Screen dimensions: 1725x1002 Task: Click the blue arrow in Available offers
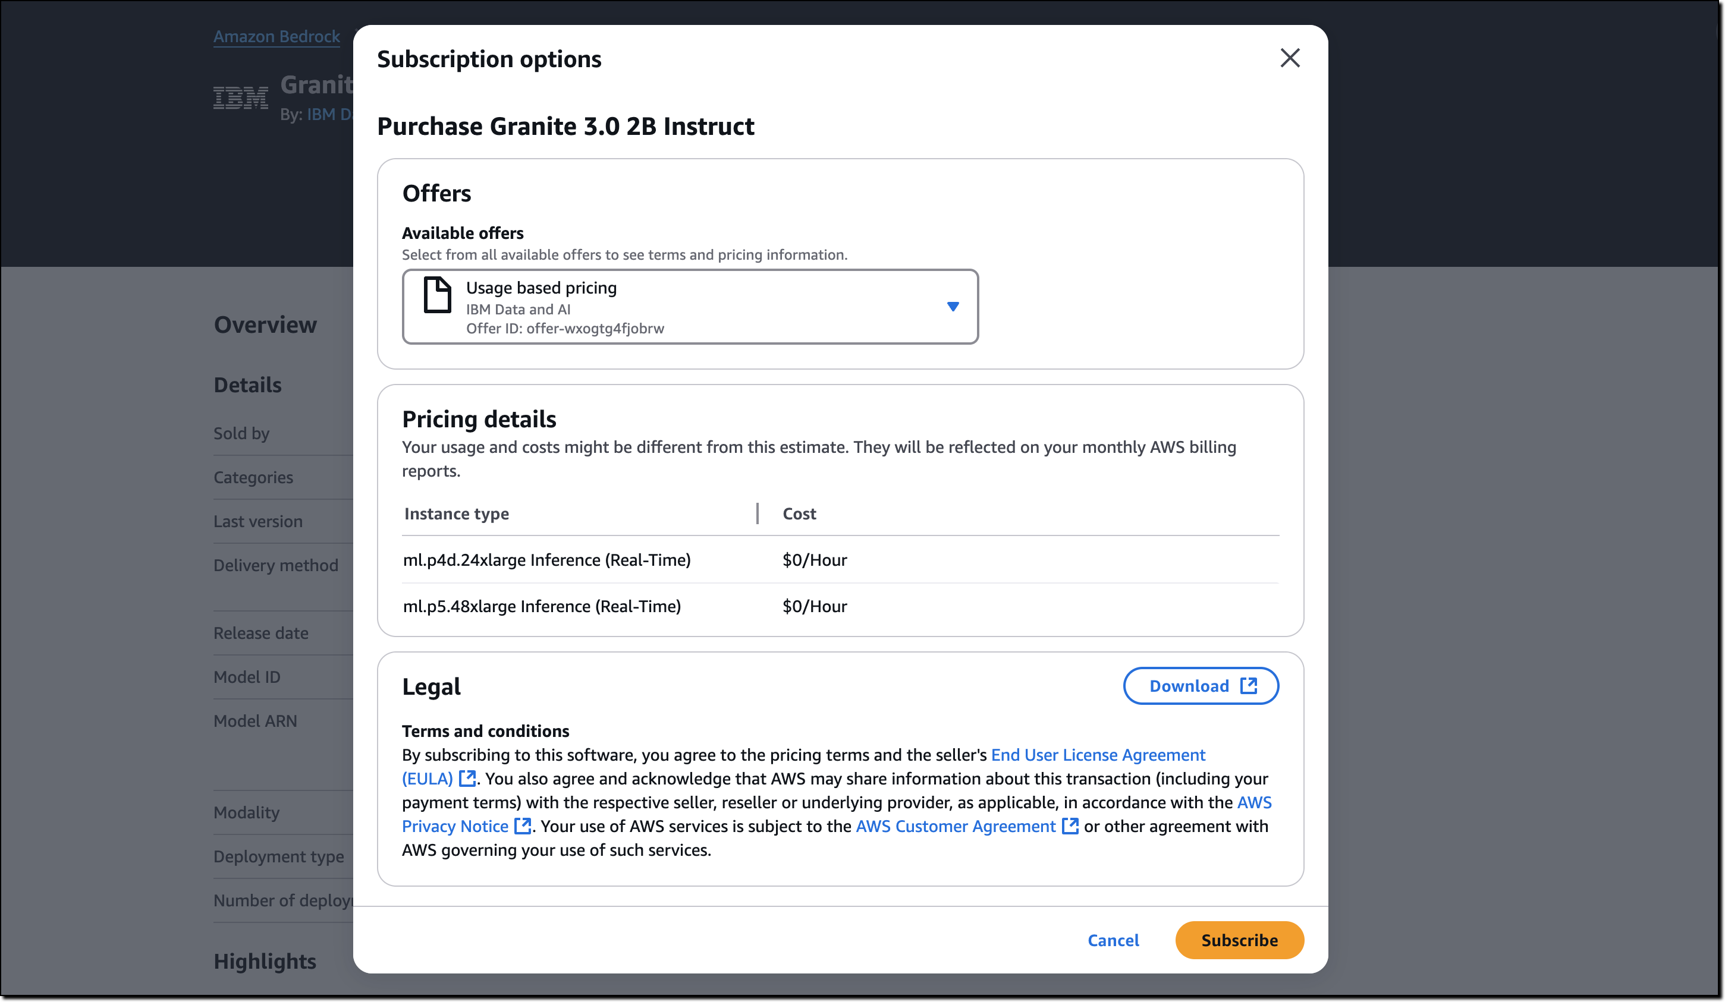click(952, 307)
